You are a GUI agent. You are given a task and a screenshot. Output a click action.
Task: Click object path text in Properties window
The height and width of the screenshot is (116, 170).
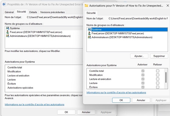click(x=55, y=17)
